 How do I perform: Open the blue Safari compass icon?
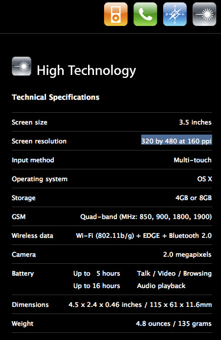point(175,14)
